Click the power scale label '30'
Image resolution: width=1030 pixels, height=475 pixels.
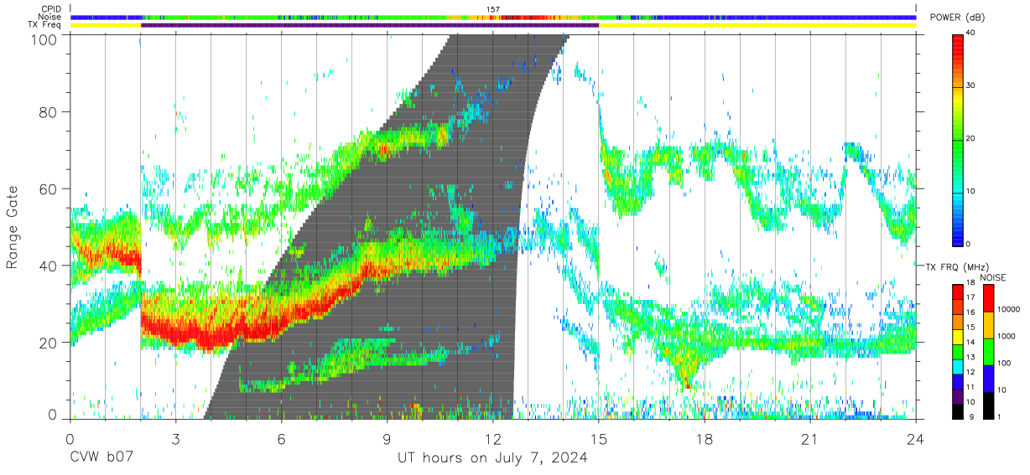pos(971,85)
